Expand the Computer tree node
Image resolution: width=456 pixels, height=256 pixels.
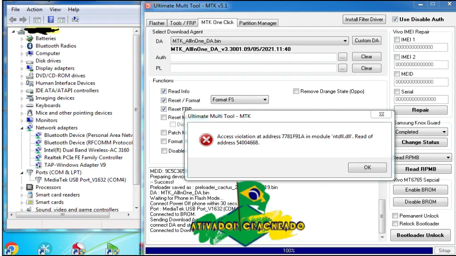coord(22,53)
